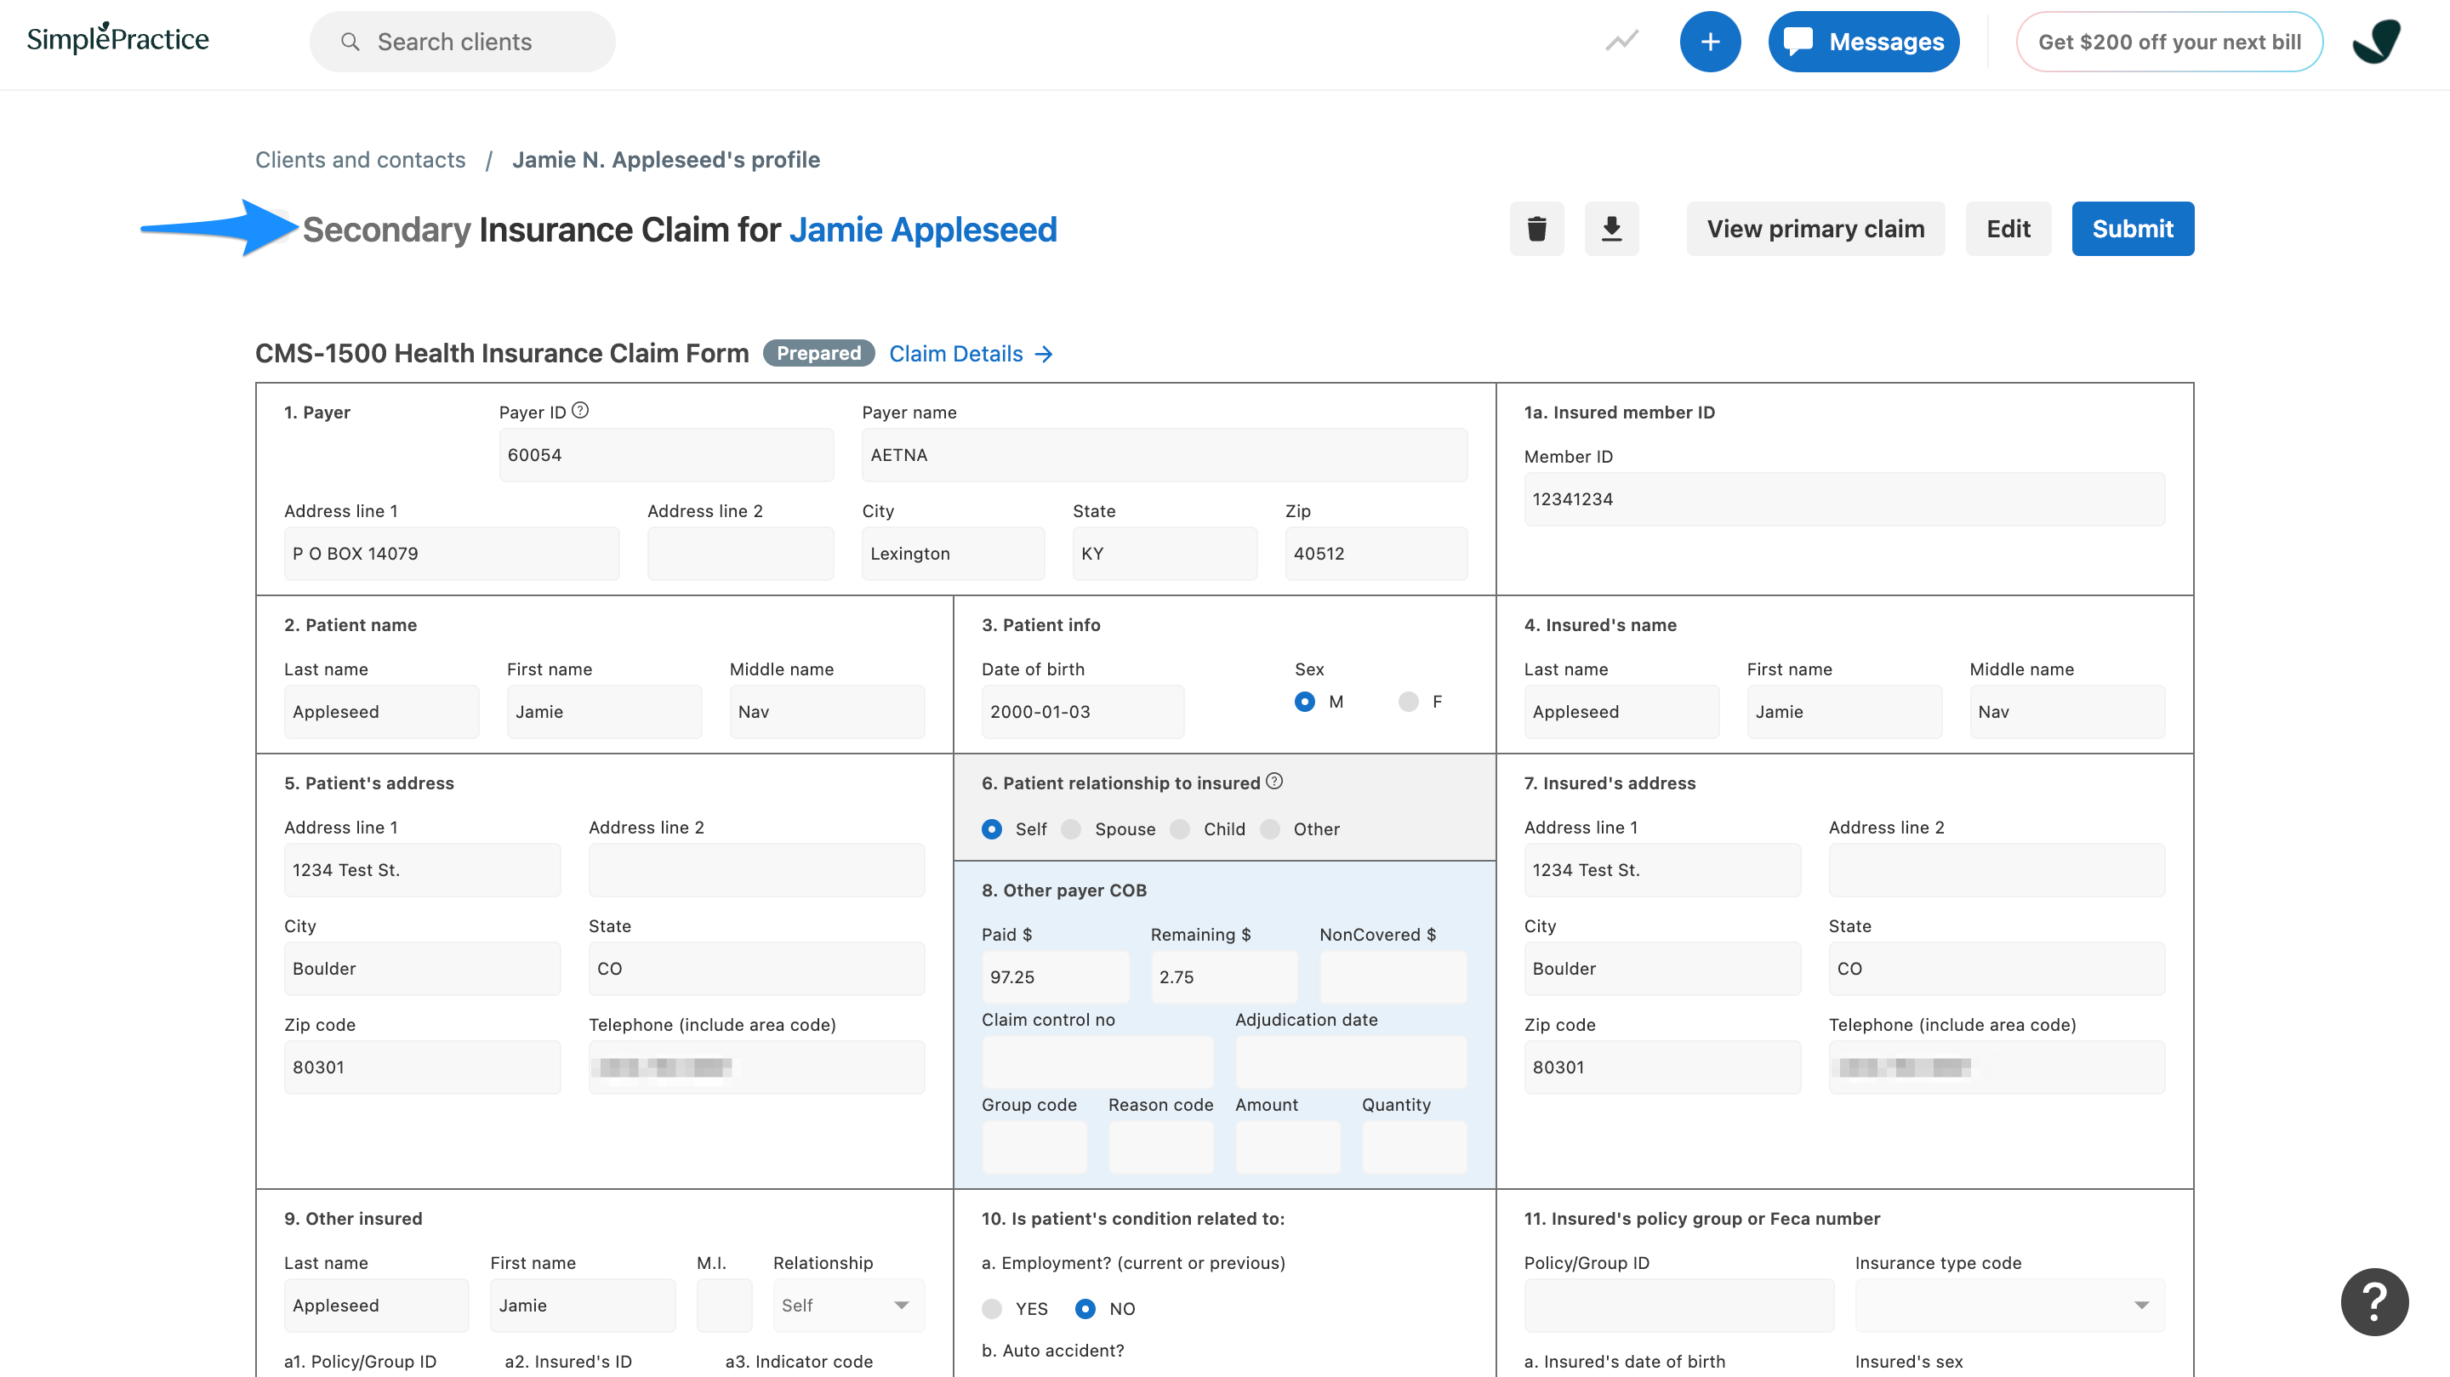Open Jamie Appleseed name link in title

922,229
